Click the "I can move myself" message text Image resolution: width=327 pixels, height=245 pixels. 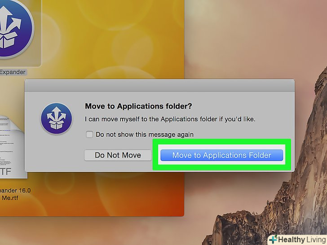pos(170,119)
